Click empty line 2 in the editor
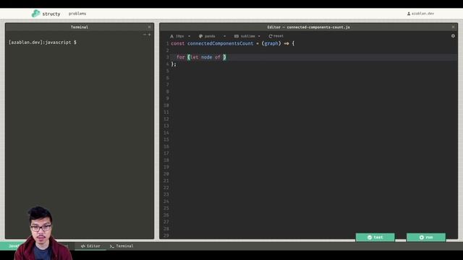 point(313,51)
